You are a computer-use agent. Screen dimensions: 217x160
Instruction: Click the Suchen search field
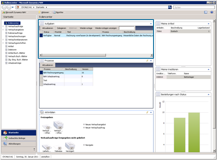(x=194, y=7)
